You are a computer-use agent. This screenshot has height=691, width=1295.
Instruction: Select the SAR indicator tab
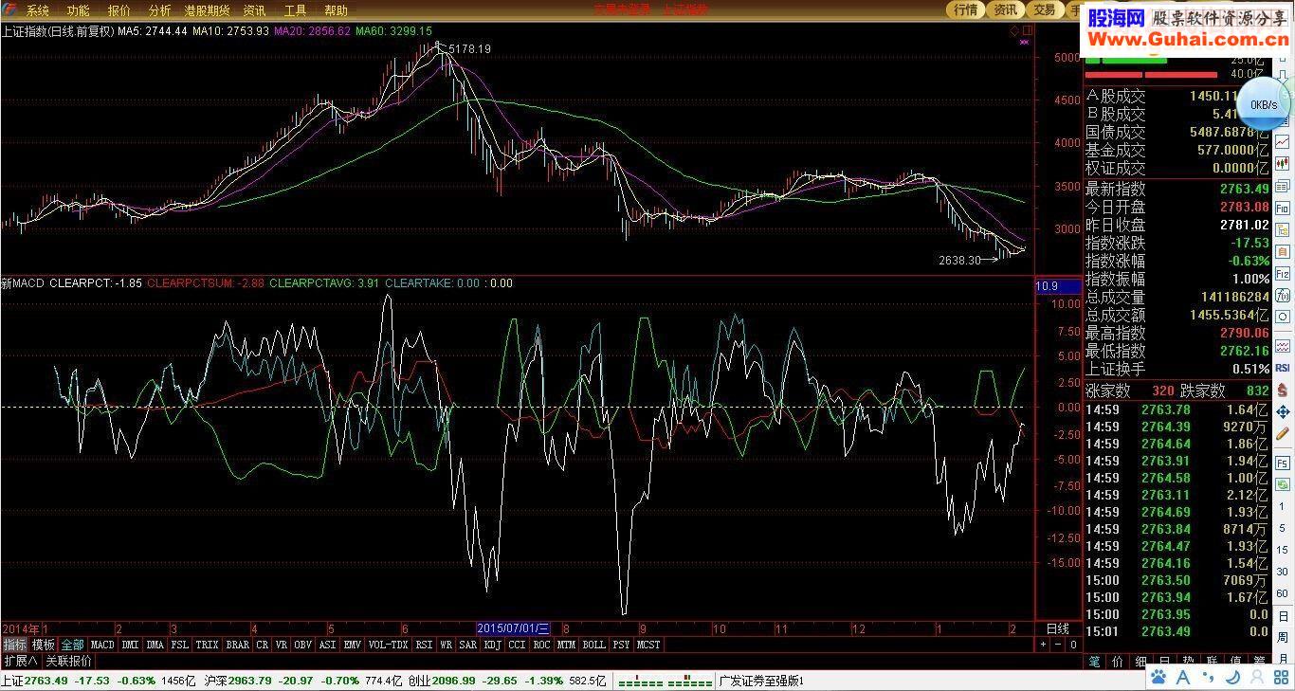(x=467, y=645)
